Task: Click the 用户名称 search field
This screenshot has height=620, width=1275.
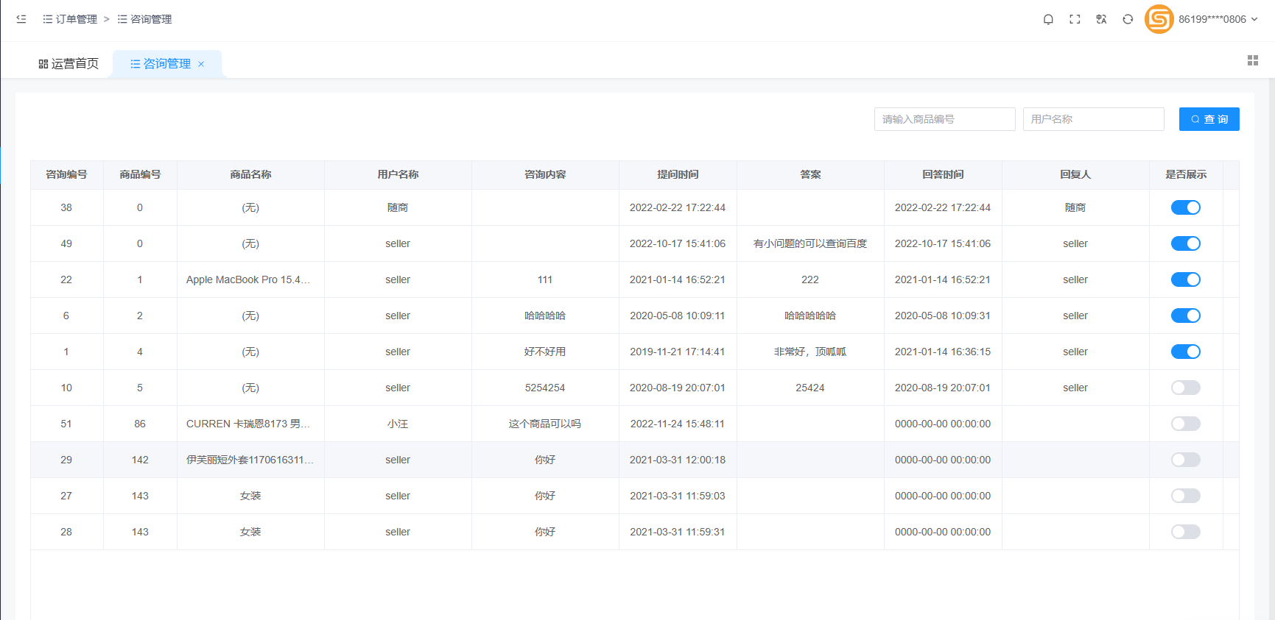Action: pos(1093,119)
